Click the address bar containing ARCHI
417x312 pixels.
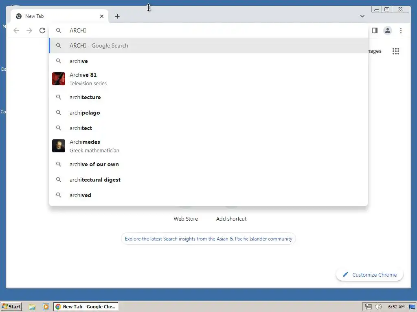click(x=208, y=30)
